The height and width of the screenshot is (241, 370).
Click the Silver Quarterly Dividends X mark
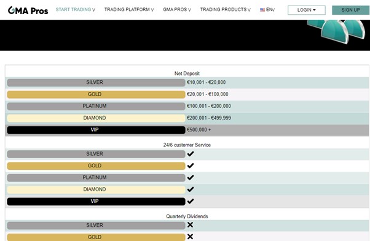[190, 225]
